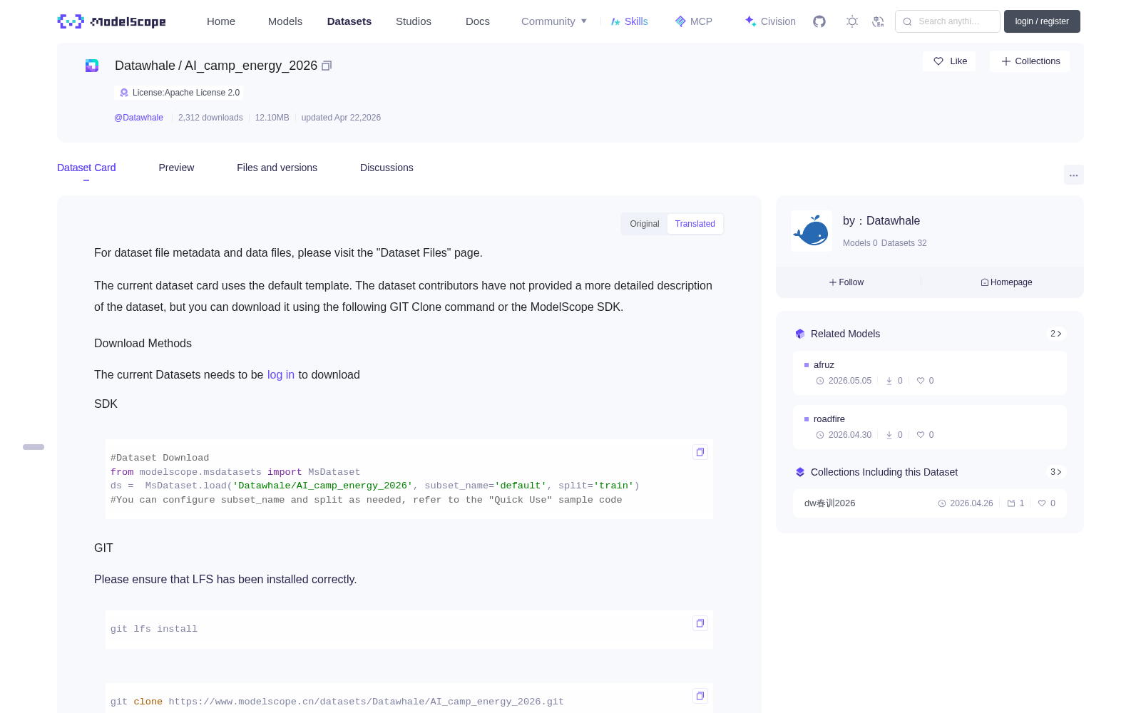Select the Discussions tab
This screenshot has height=713, width=1141.
pyautogui.click(x=387, y=168)
